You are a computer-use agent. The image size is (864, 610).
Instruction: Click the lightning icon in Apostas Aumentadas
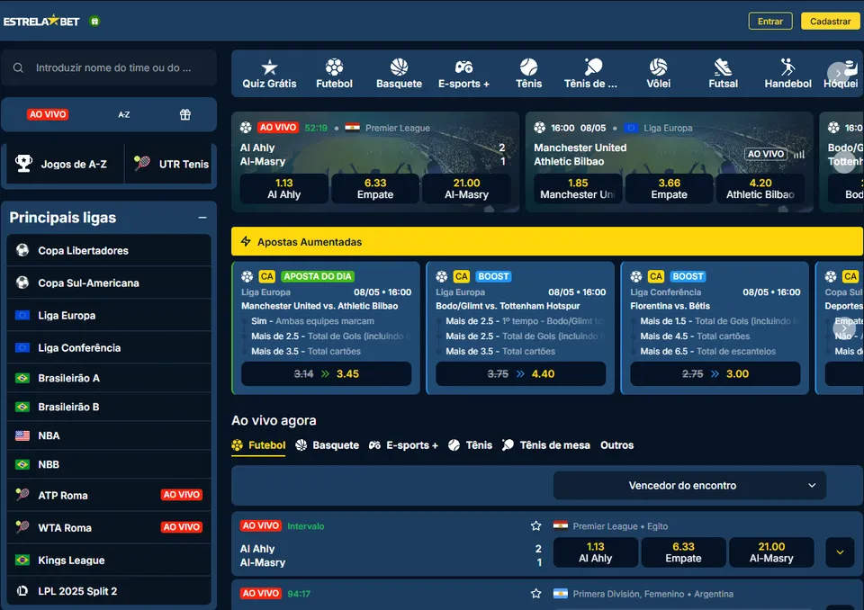[246, 241]
